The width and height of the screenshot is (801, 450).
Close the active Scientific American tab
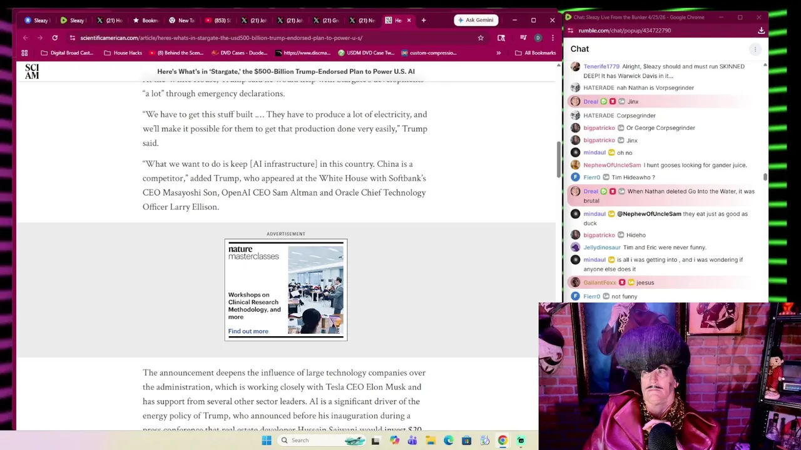click(409, 20)
